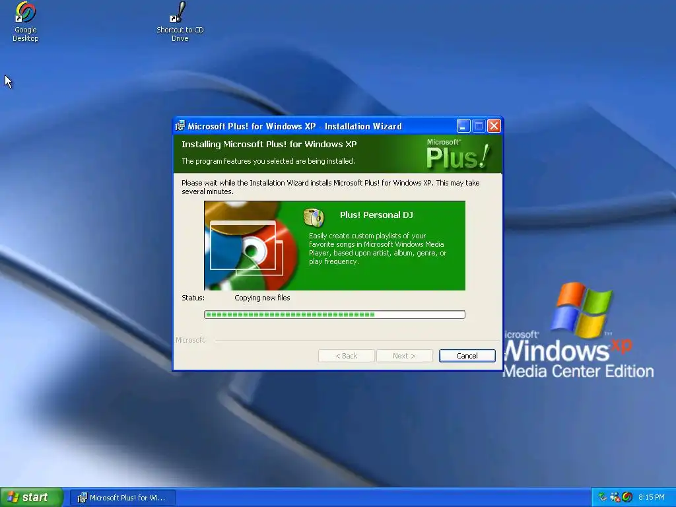Click the 8:15 PM taskbar clock
Screen dimensions: 676x507
coord(651,497)
